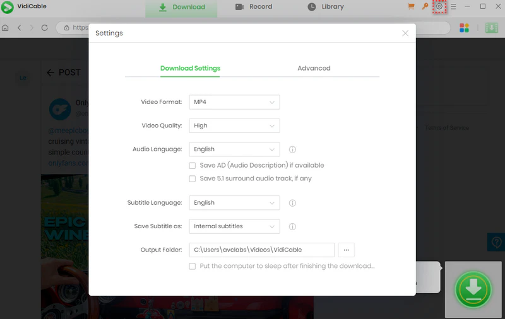Enable Save AD (Audio Description) checkbox

point(193,166)
